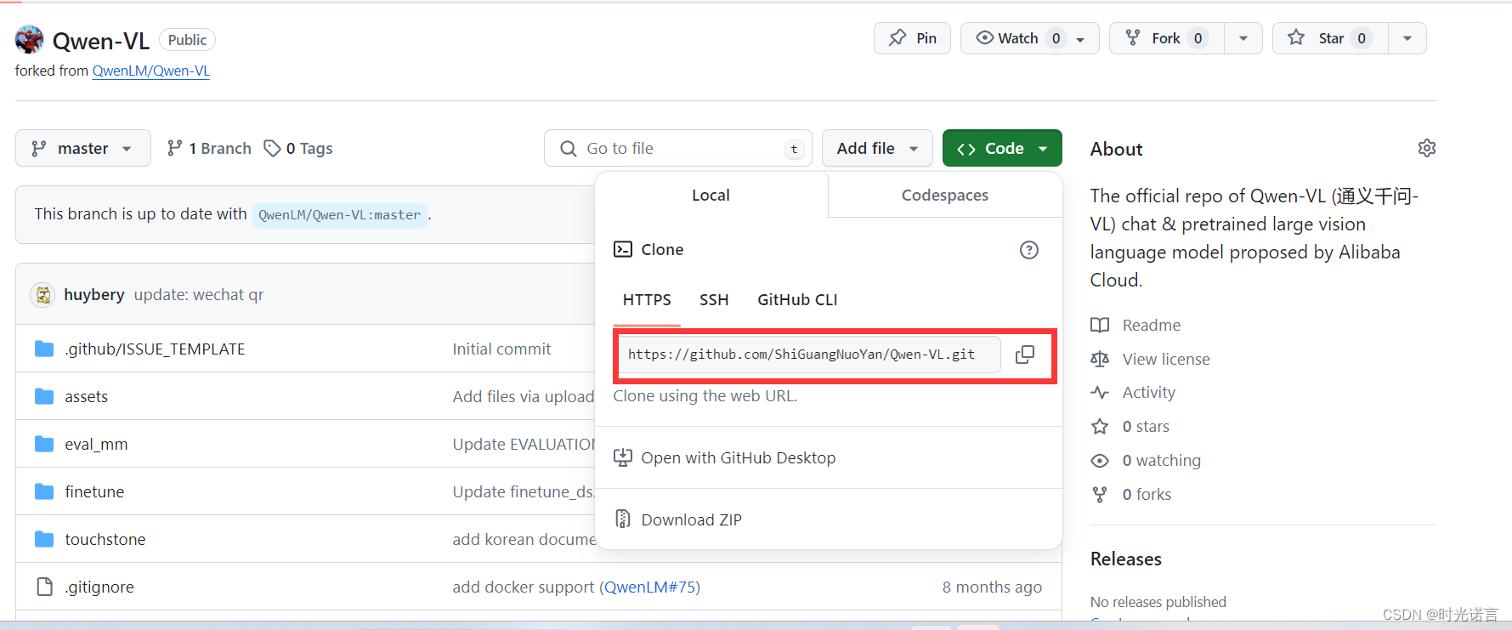Click the search magnifier in Go to file
1512x630 pixels.
[569, 149]
